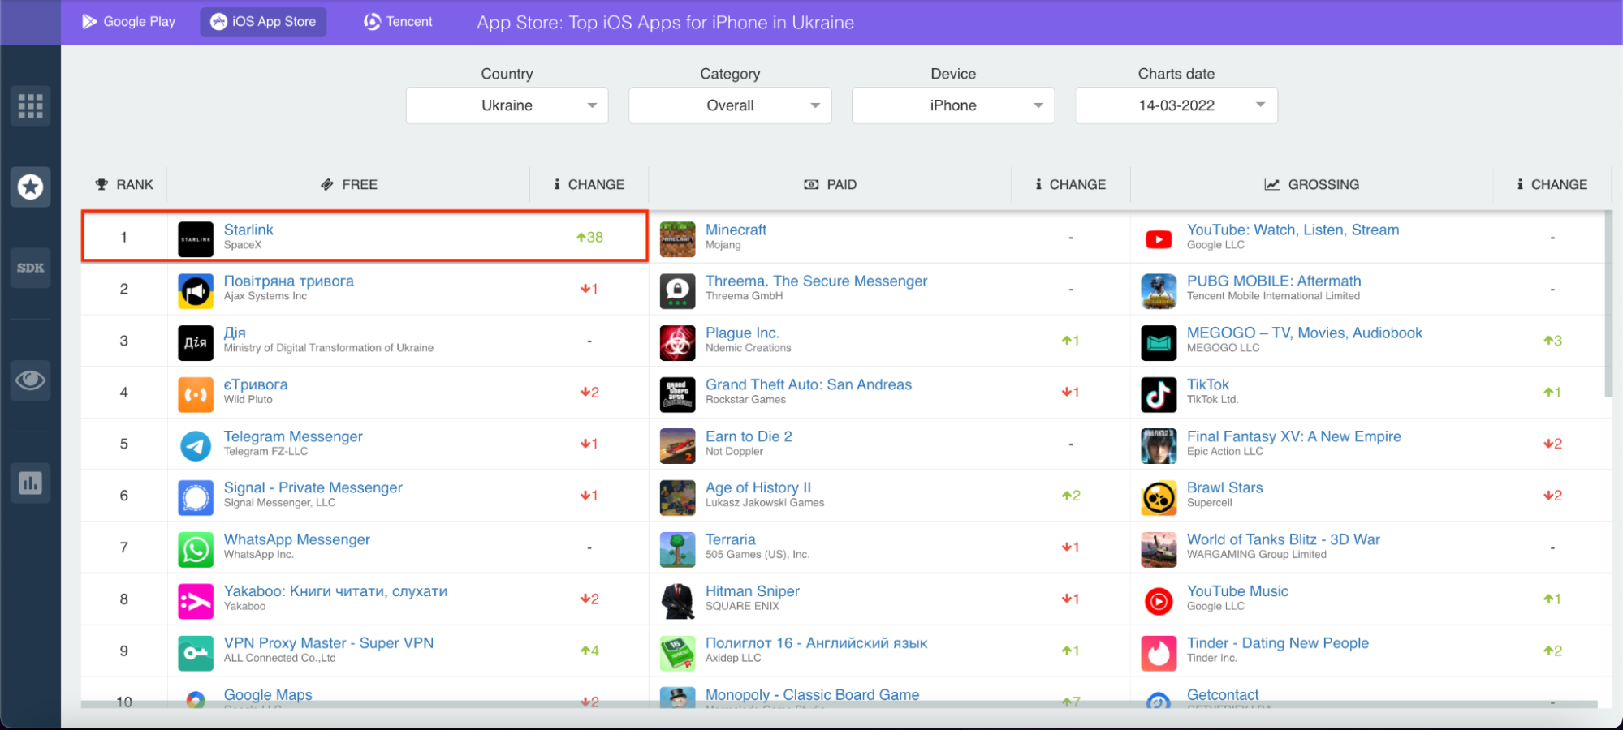Click the YouTube app icon in Grossing
Image resolution: width=1623 pixels, height=730 pixels.
pyautogui.click(x=1159, y=238)
